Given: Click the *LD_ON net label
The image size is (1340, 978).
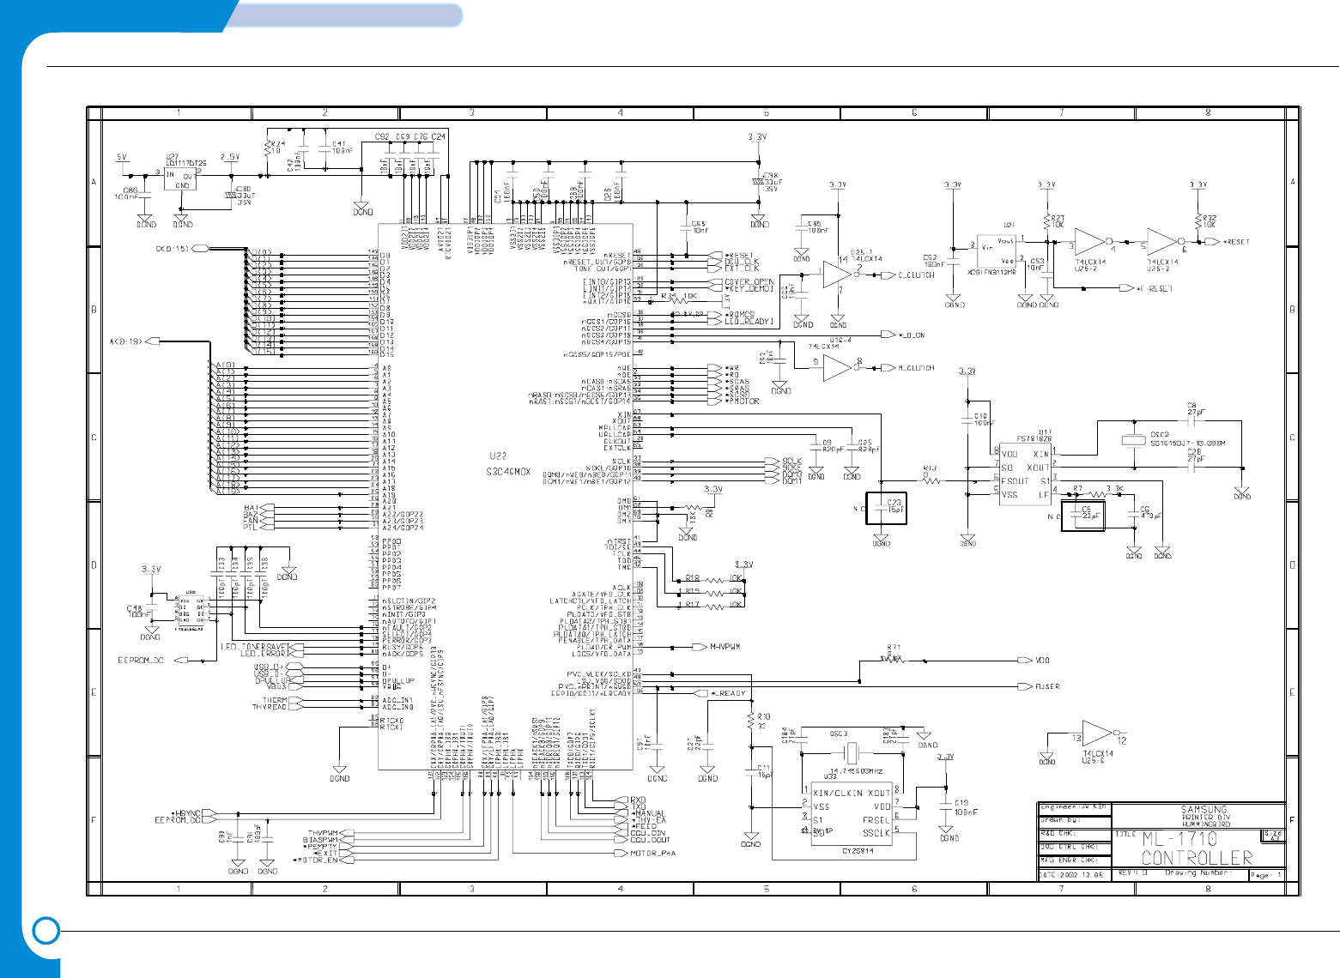Looking at the screenshot, I should tap(912, 335).
